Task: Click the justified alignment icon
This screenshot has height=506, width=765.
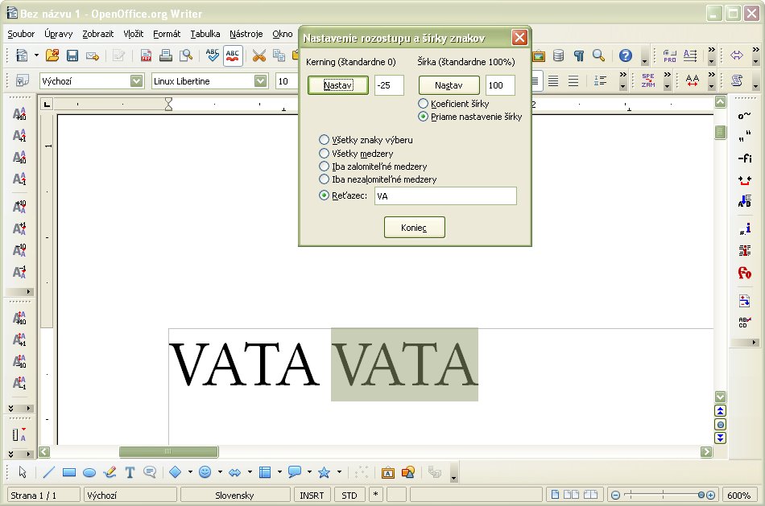Action: 552,81
